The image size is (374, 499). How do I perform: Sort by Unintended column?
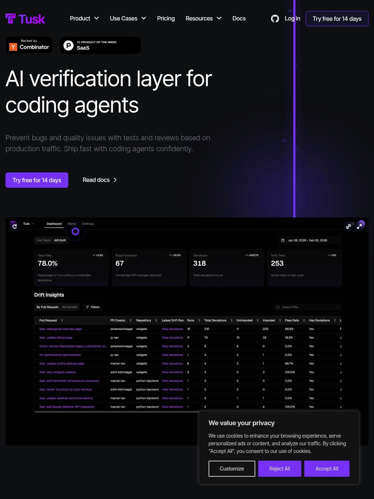[248, 320]
